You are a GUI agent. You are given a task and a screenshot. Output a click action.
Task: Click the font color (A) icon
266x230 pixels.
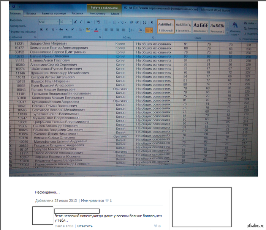coord(97,30)
